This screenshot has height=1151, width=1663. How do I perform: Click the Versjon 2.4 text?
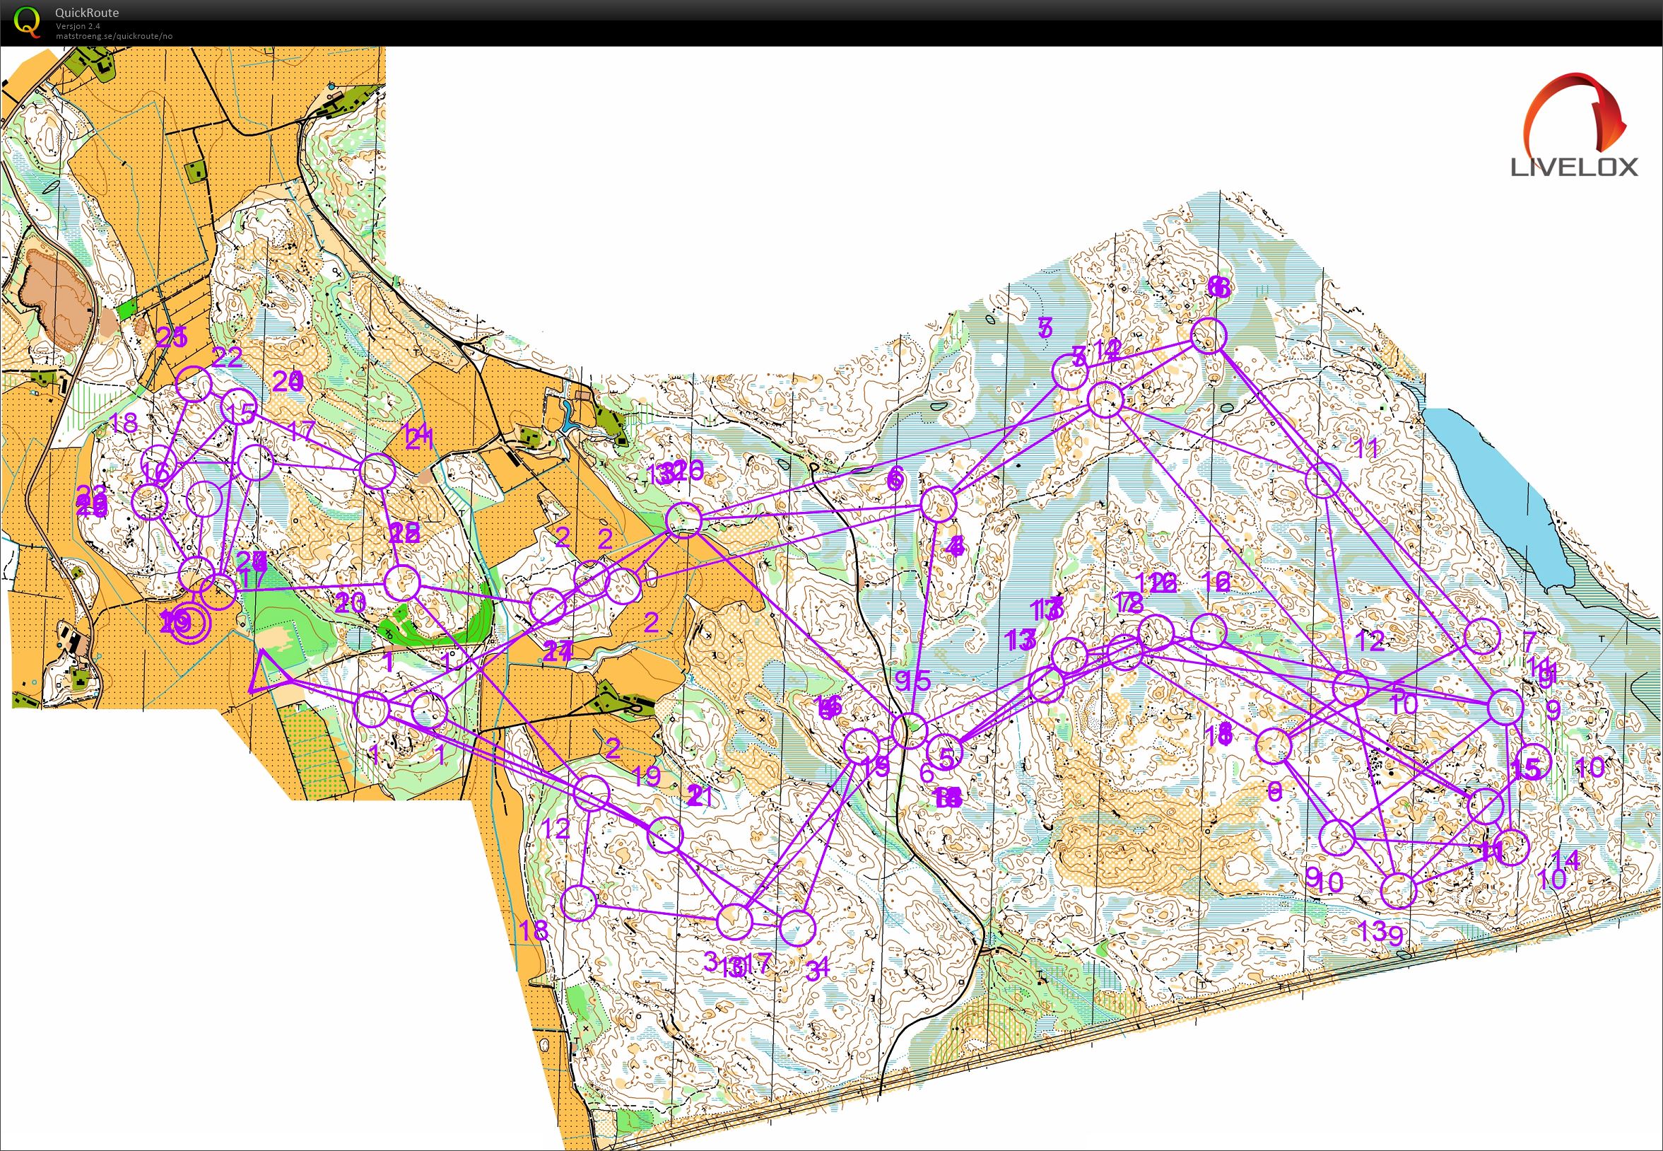pyautogui.click(x=78, y=26)
